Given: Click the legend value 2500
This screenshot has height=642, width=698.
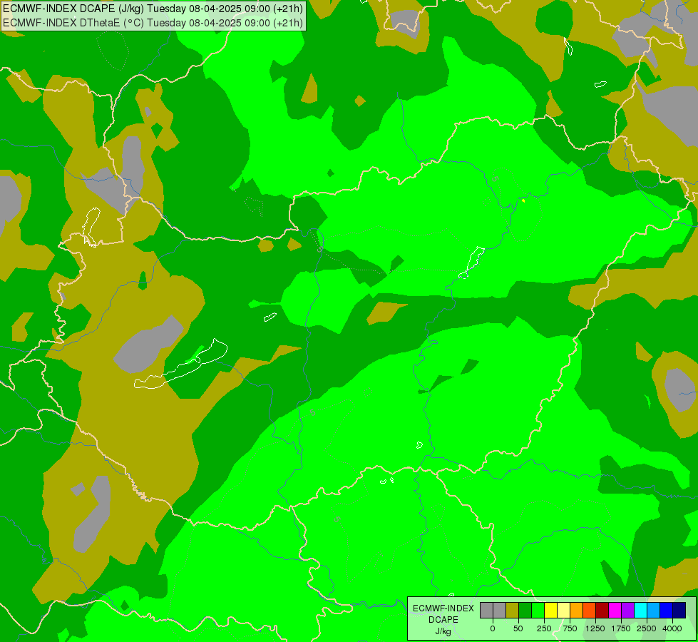Looking at the screenshot, I should click(x=647, y=628).
